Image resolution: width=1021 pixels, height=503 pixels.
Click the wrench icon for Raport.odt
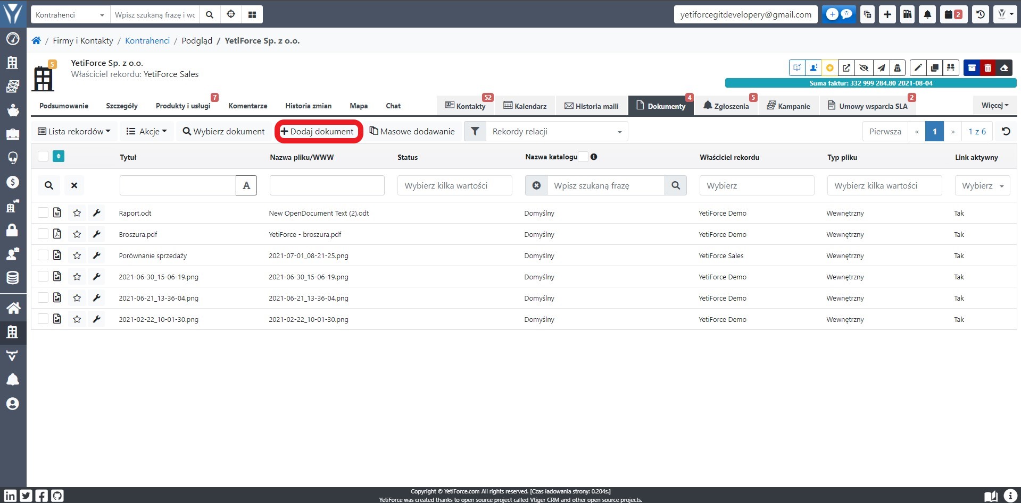coord(97,213)
